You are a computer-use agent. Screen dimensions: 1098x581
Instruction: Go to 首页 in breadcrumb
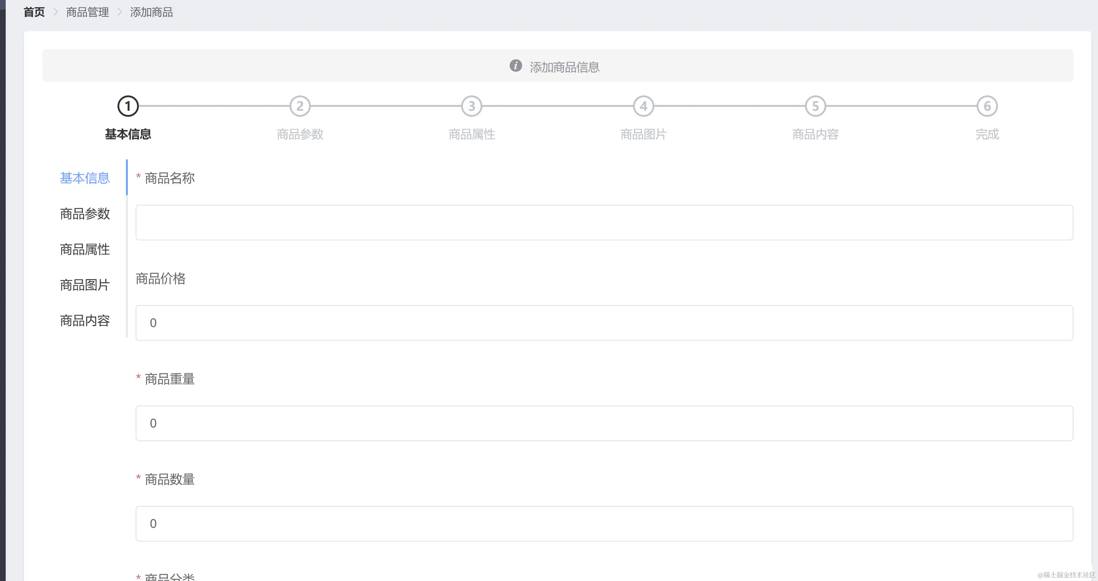(x=34, y=12)
